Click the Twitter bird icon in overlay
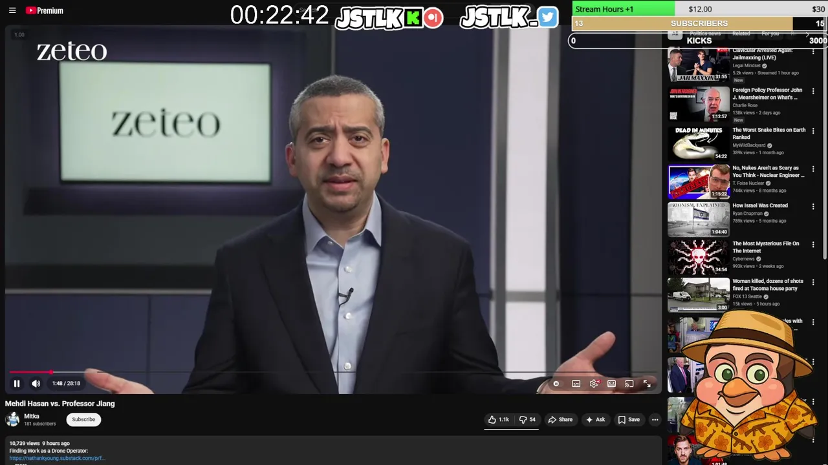Screen dimensions: 828x465 (x=547, y=17)
